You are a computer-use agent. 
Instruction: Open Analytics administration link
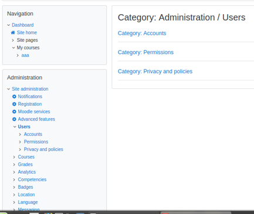pos(27,172)
